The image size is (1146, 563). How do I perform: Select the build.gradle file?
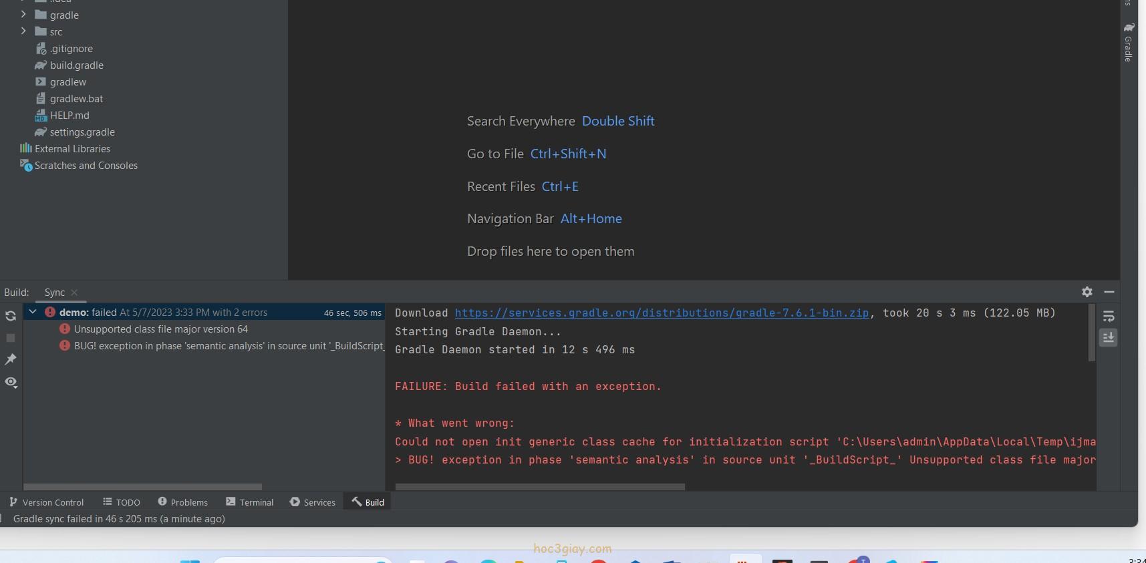[76, 65]
